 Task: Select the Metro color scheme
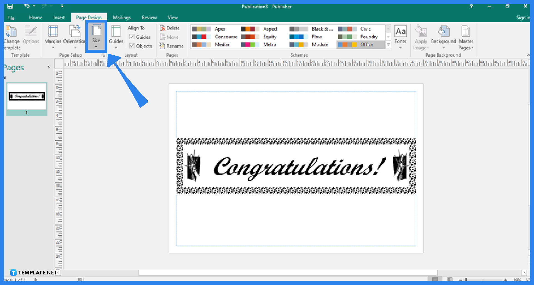pyautogui.click(x=260, y=44)
